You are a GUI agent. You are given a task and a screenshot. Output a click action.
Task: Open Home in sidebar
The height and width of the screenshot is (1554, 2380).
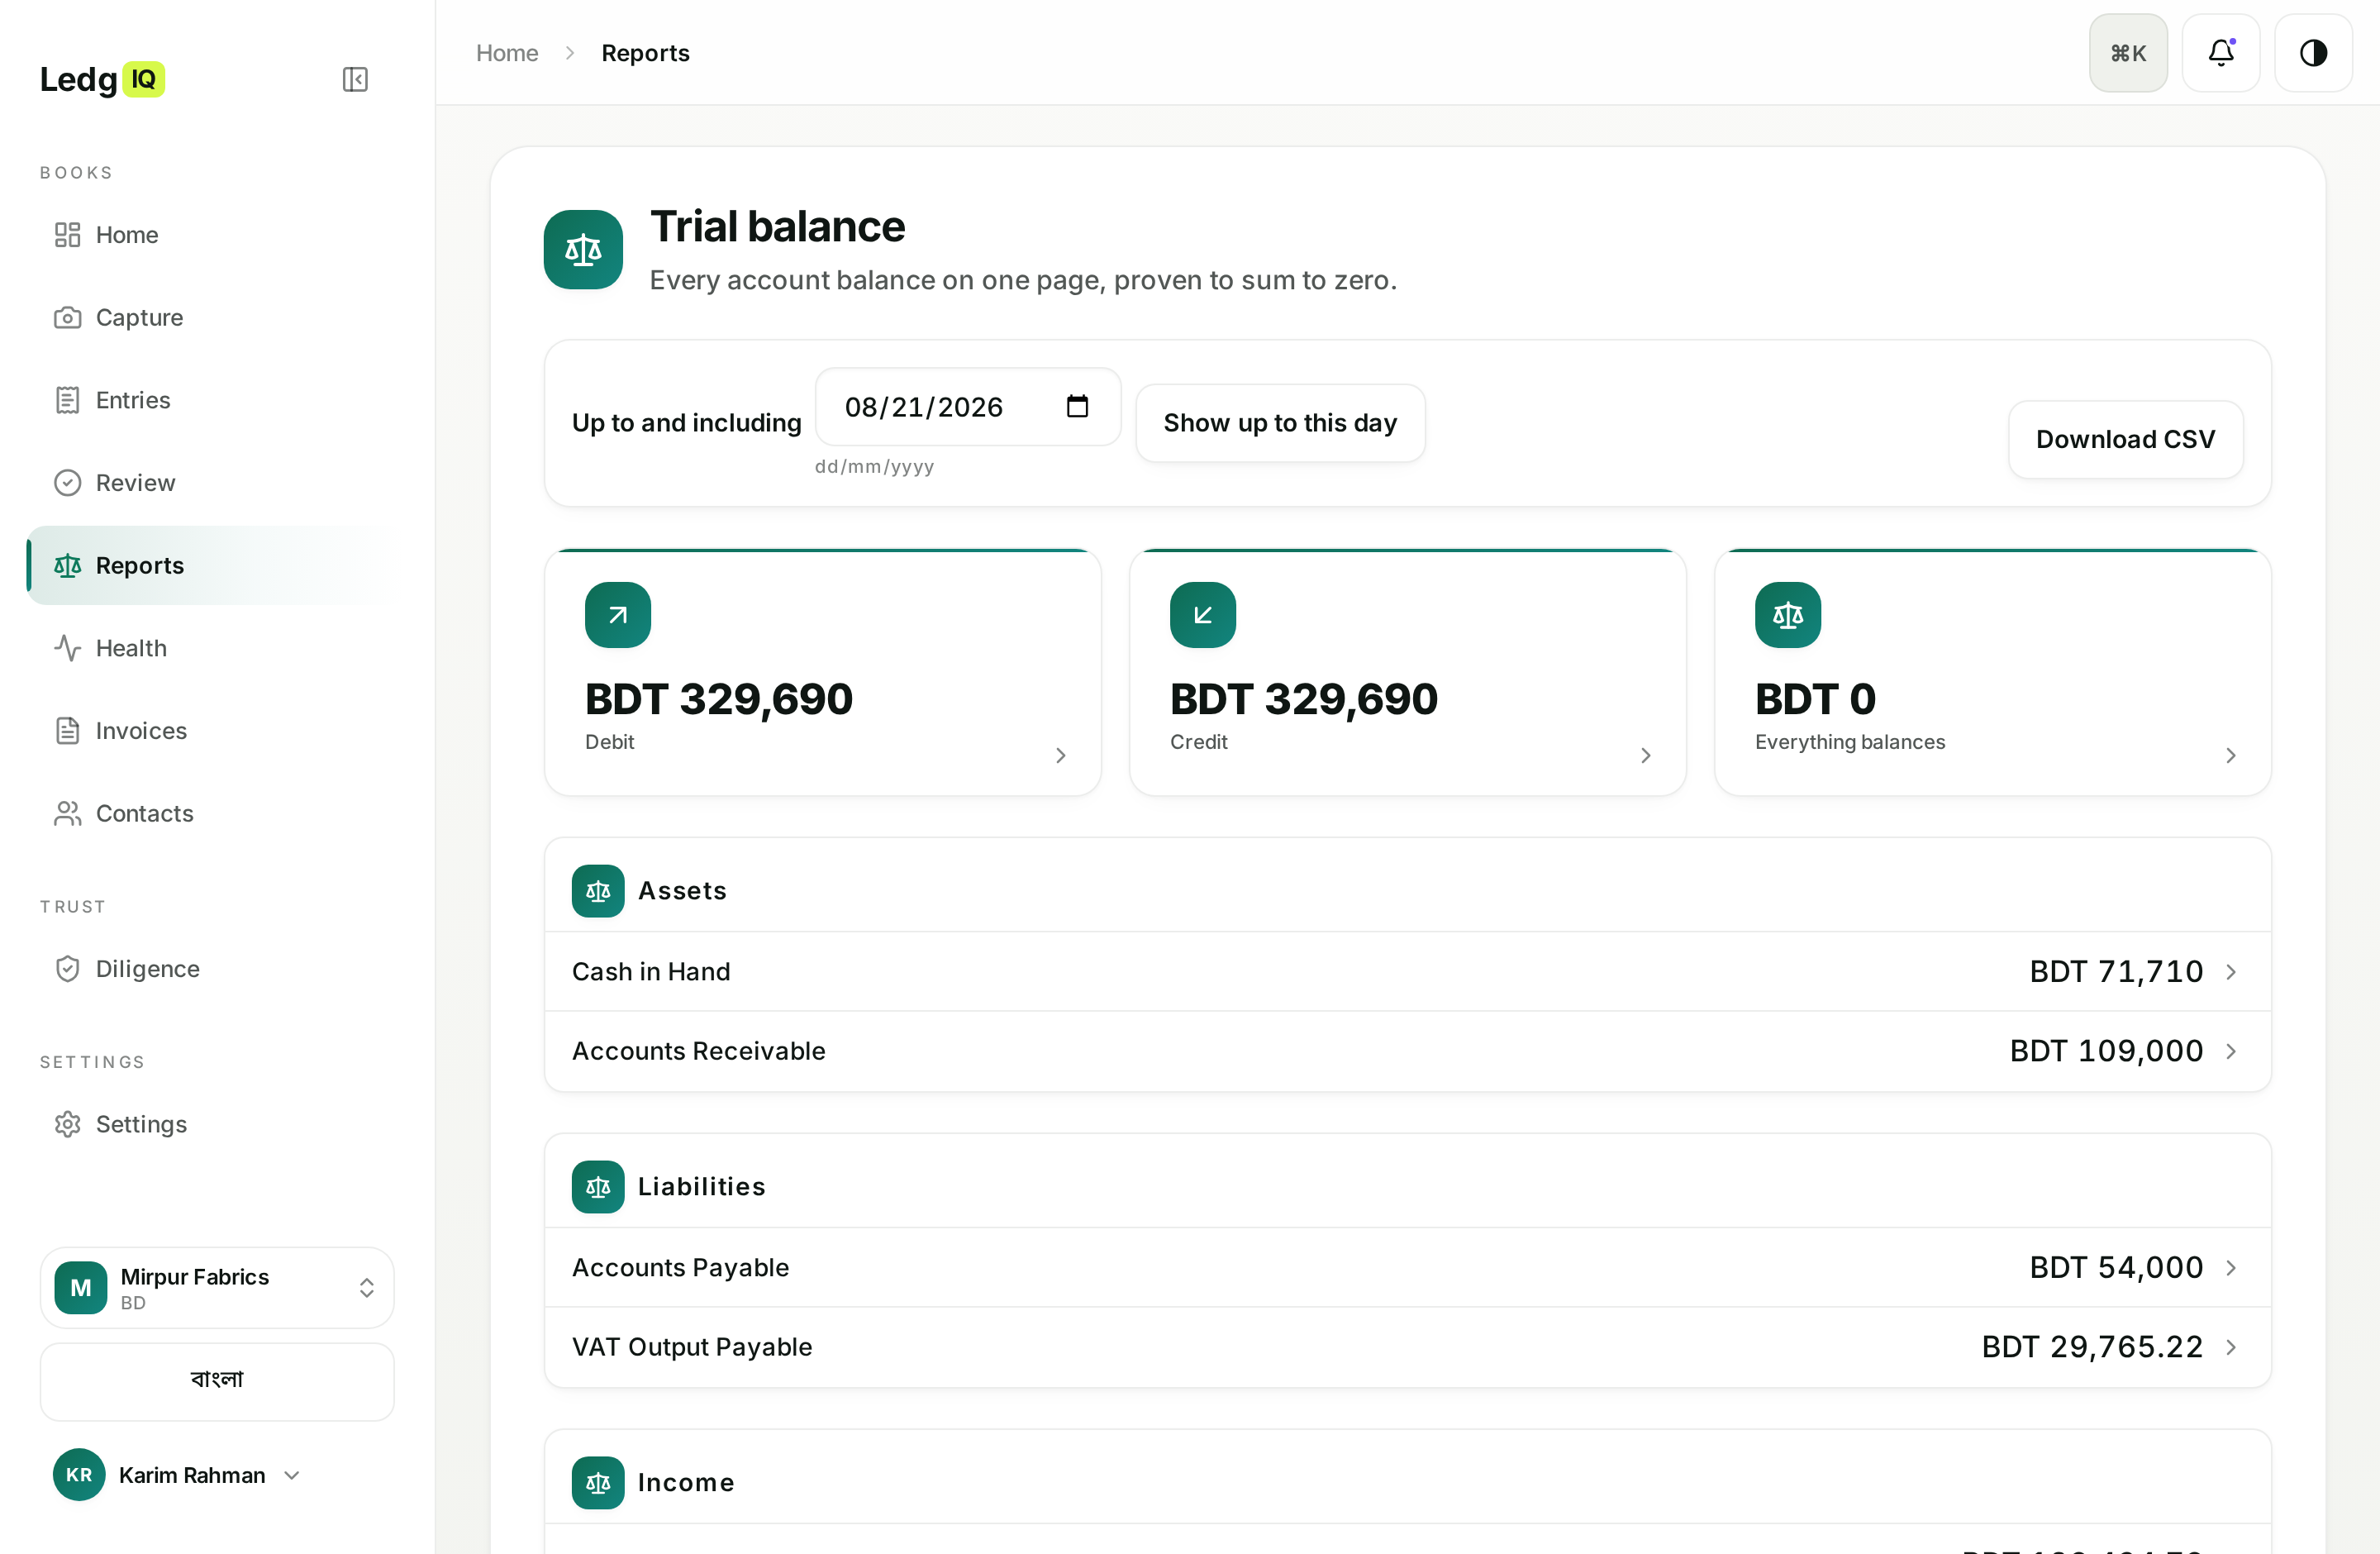click(210, 235)
